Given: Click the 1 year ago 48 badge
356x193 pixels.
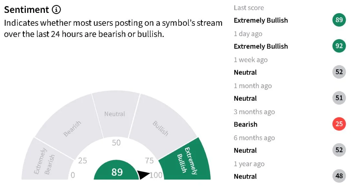Looking at the screenshot, I should pos(339,176).
